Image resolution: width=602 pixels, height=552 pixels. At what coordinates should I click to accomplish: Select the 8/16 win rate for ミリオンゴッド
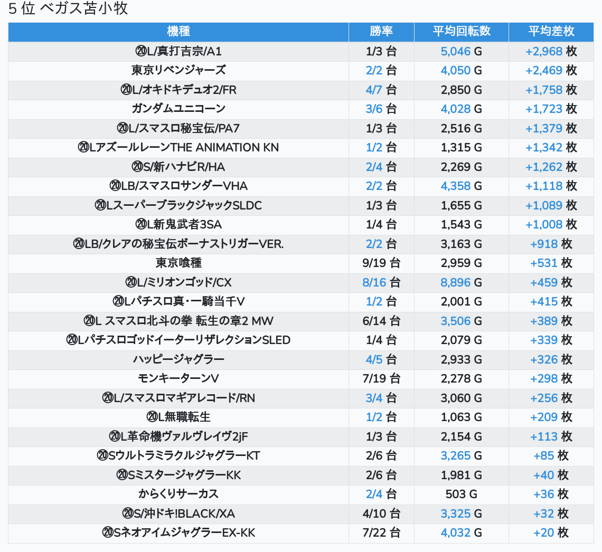pos(374,282)
